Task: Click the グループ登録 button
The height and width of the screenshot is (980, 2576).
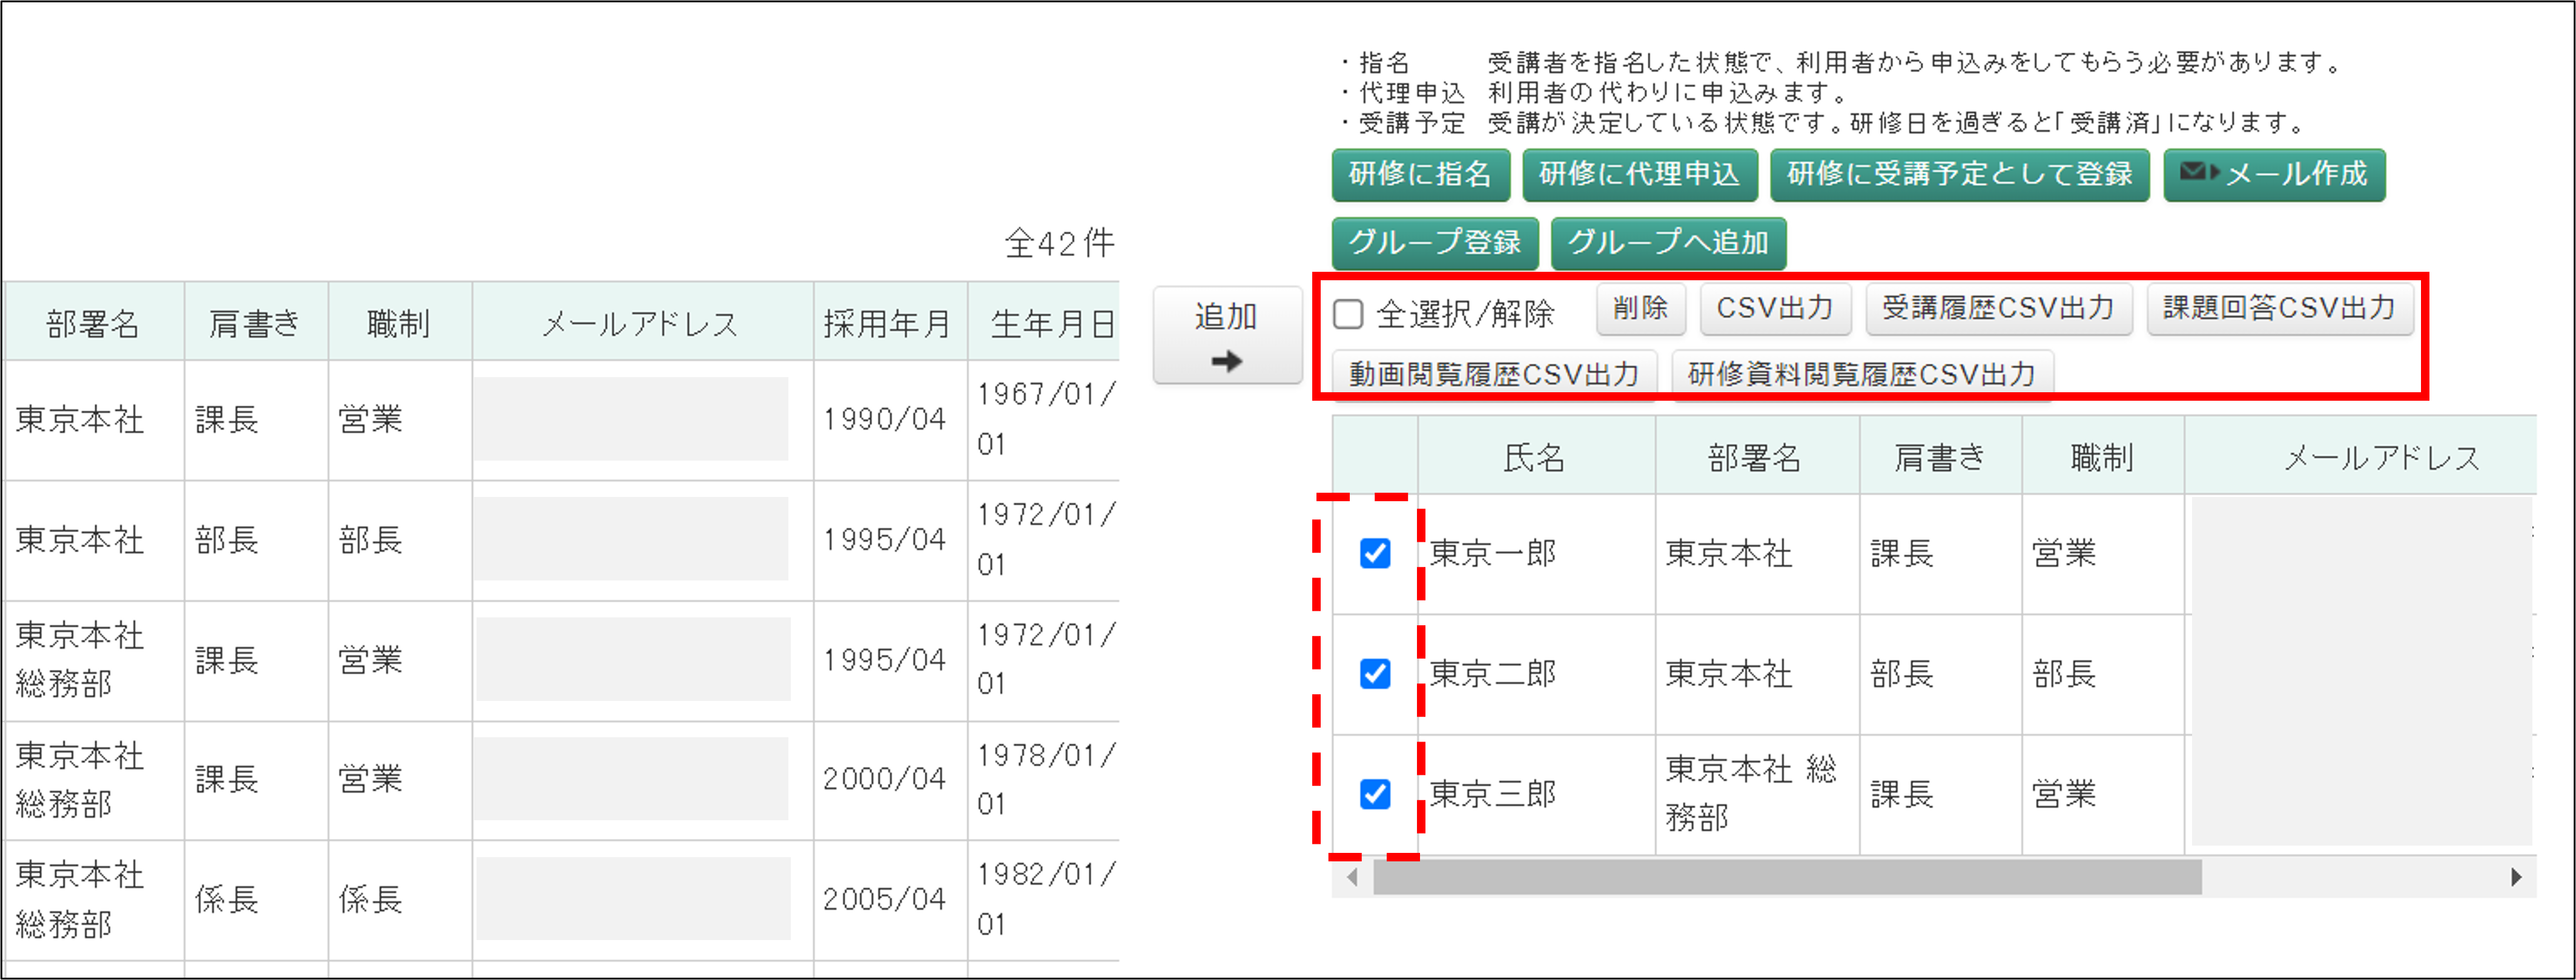Action: (1434, 243)
